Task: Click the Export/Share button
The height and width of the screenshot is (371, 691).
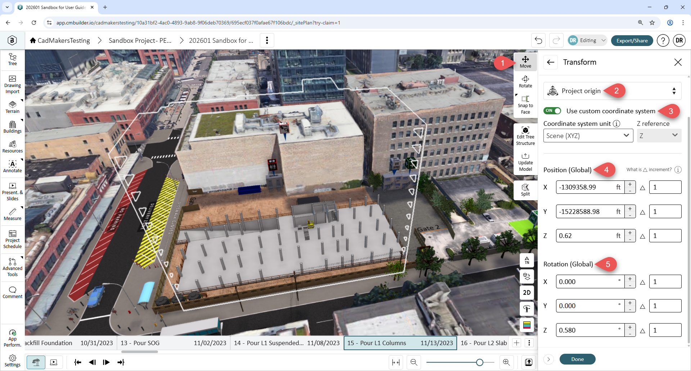Action: coord(632,41)
